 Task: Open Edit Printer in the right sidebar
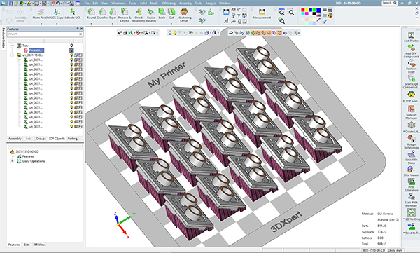[411, 36]
